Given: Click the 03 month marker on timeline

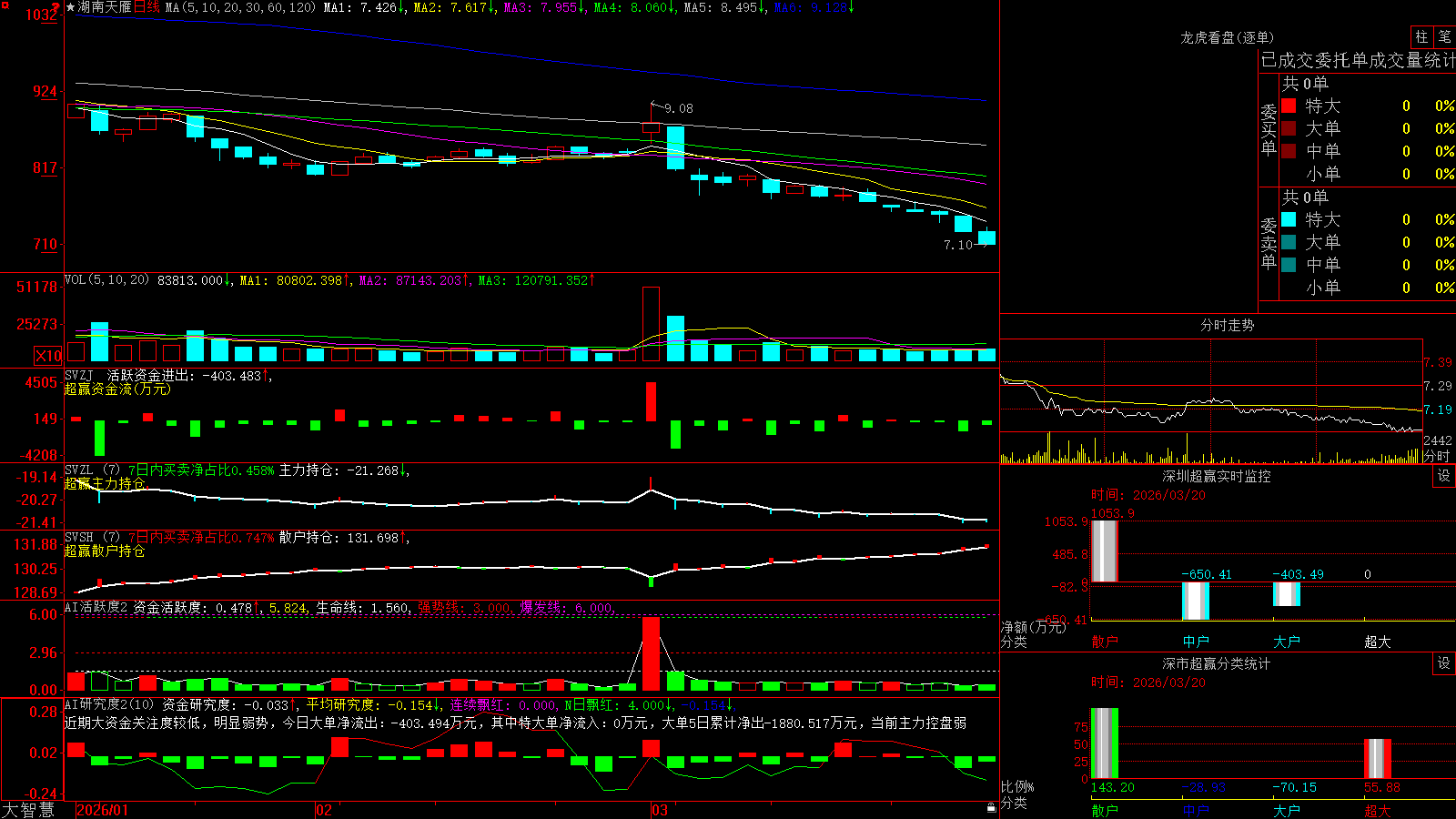Looking at the screenshot, I should [660, 810].
